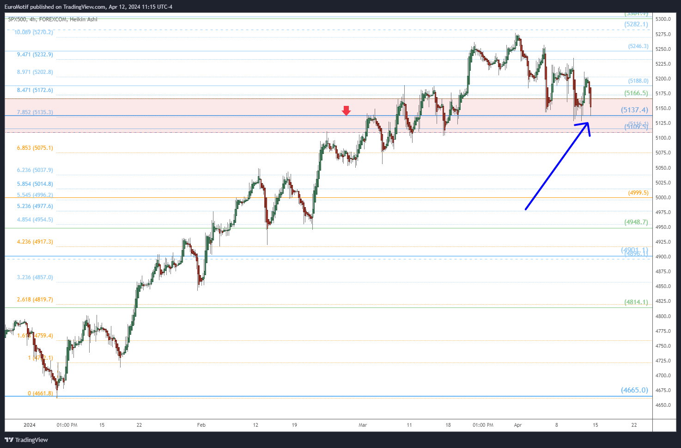Click the 4650.0 price axis tick

pyautogui.click(x=663, y=405)
